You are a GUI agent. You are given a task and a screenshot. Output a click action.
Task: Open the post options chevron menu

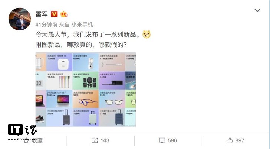tap(257, 10)
